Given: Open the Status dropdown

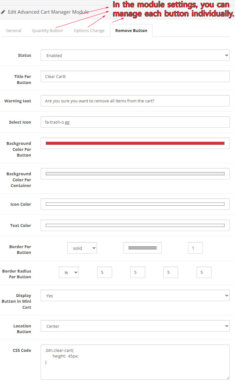Looking at the screenshot, I should tap(135, 55).
